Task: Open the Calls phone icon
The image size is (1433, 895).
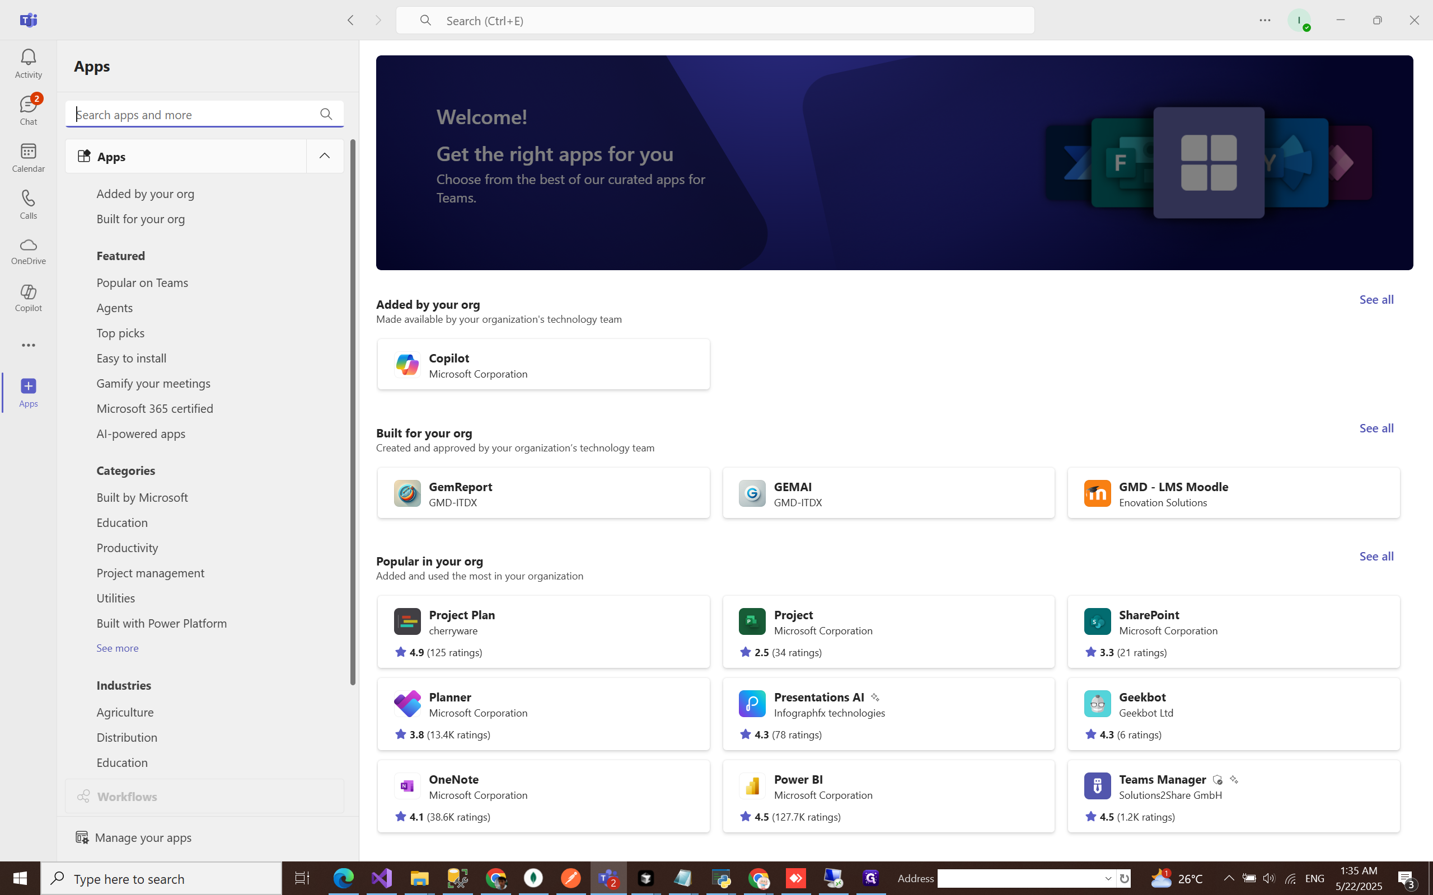Action: [x=29, y=204]
